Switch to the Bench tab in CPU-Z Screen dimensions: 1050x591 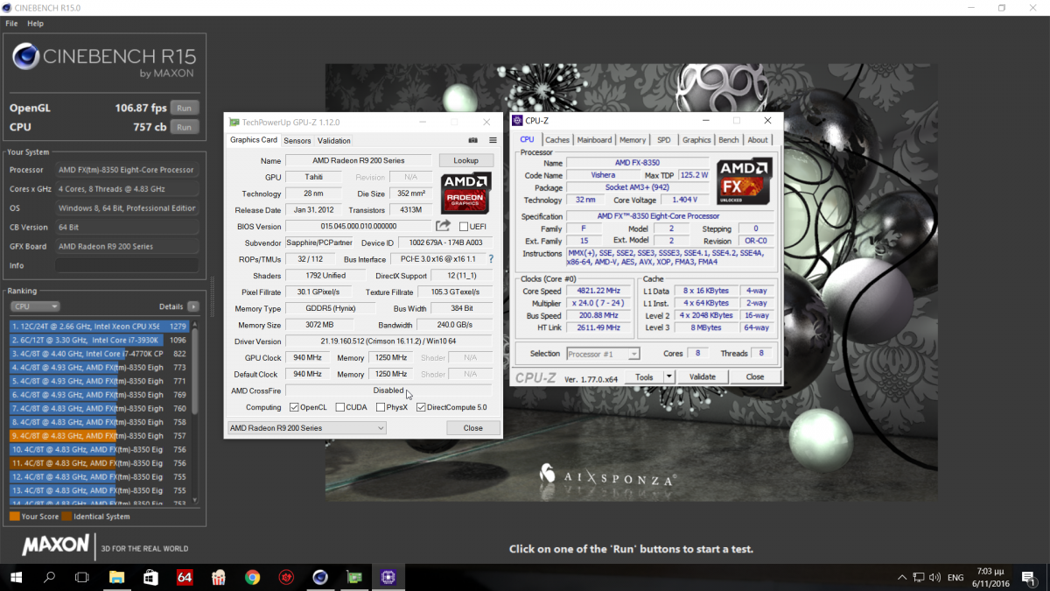click(728, 140)
